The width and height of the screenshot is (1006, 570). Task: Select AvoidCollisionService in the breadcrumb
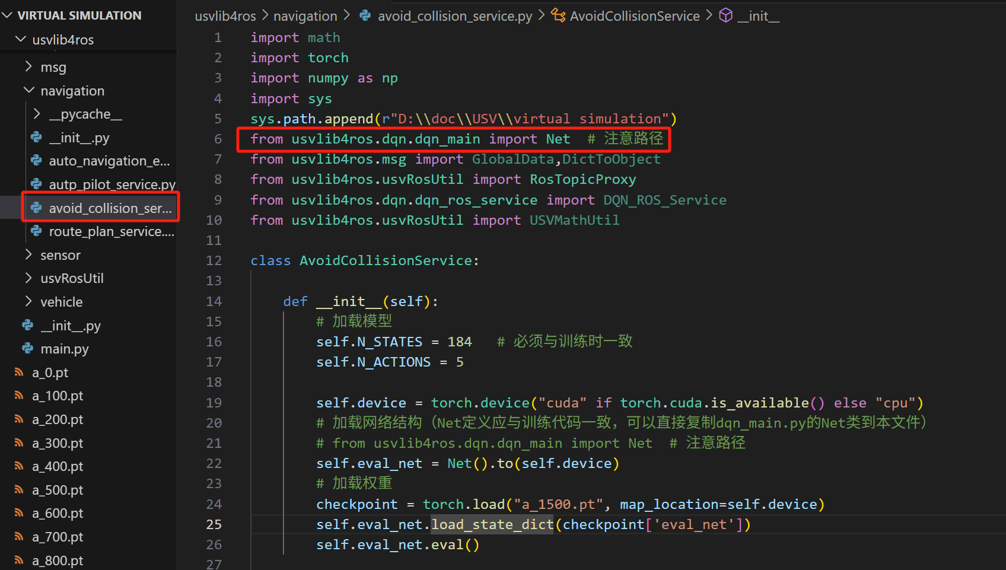[634, 16]
